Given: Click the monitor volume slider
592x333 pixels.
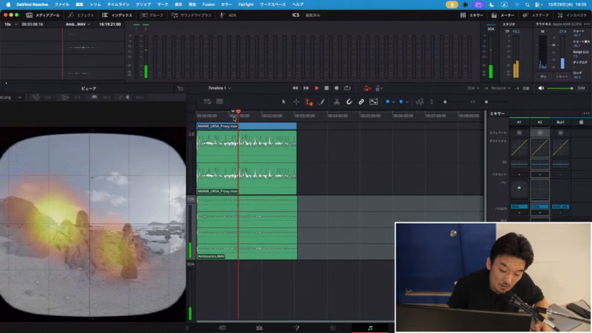Looking at the screenshot, I should tap(560, 88).
